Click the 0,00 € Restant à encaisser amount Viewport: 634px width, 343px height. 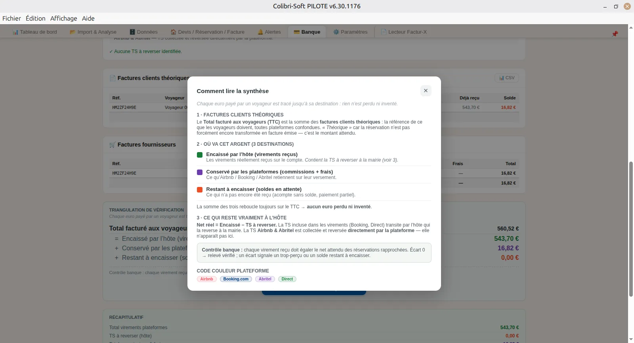510,257
